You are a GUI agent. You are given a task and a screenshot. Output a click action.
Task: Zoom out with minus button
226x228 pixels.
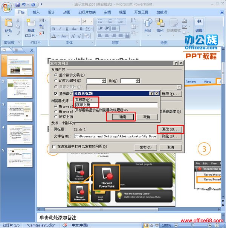tap(176, 225)
